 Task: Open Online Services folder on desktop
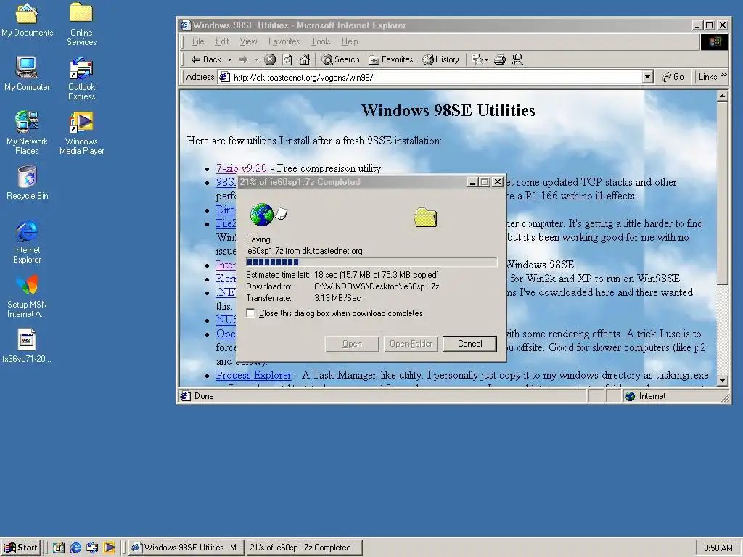(x=81, y=24)
